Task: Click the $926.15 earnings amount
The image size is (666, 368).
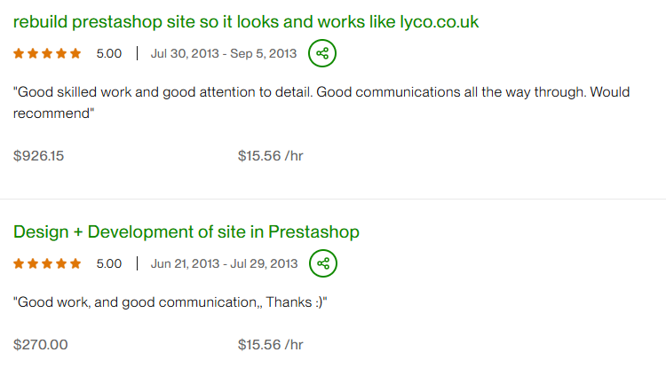Action: coord(39,156)
